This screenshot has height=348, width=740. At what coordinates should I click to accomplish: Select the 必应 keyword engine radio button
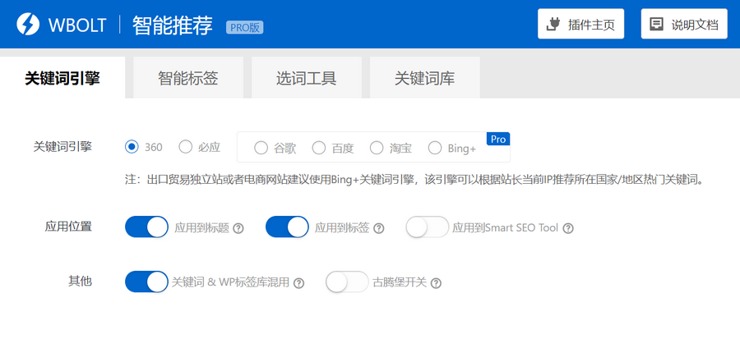click(x=185, y=148)
